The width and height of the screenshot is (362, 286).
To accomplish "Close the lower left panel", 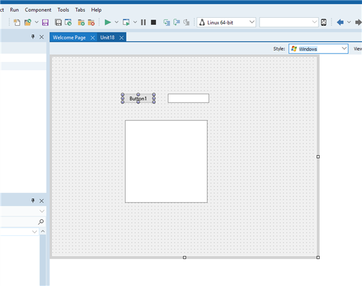I will [42, 201].
